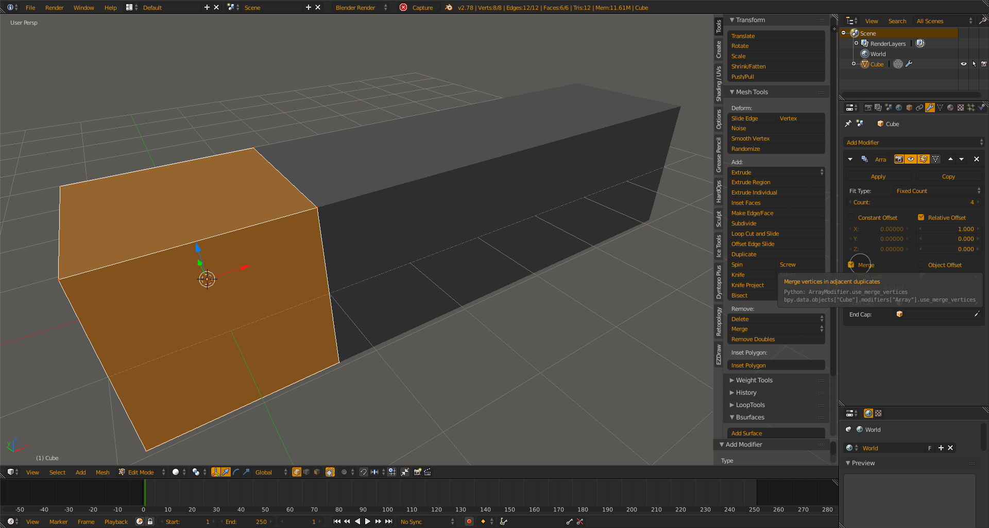The image size is (989, 528).
Task: Enable the Object Offset checkbox
Action: pyautogui.click(x=921, y=265)
